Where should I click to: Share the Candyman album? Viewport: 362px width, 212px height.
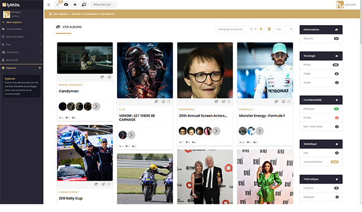tap(102, 77)
